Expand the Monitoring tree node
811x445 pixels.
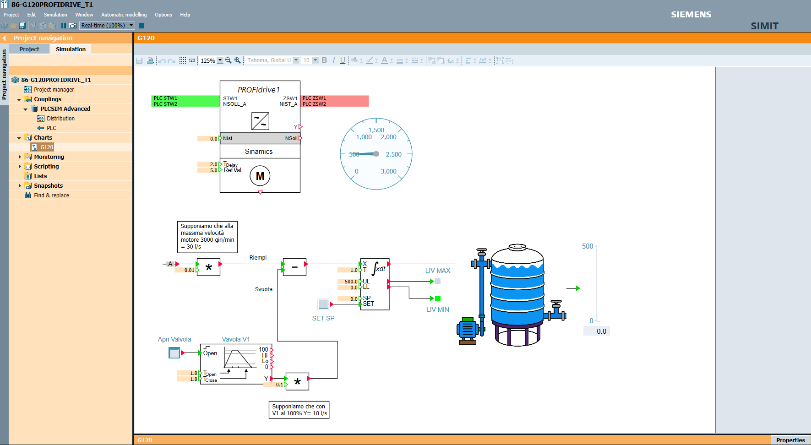19,157
